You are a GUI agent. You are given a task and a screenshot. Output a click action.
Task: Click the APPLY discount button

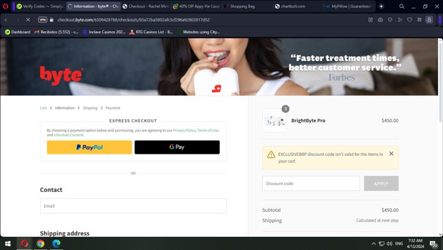click(381, 184)
